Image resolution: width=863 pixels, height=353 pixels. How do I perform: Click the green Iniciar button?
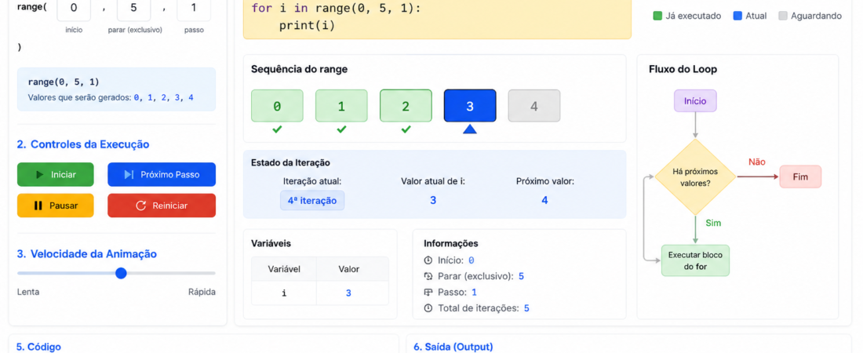(56, 175)
